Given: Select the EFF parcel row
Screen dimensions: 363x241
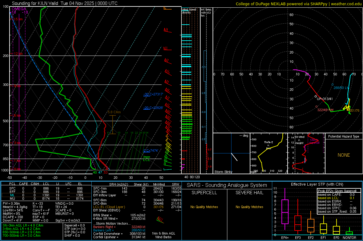Looking at the screenshot, I should click(46, 192).
